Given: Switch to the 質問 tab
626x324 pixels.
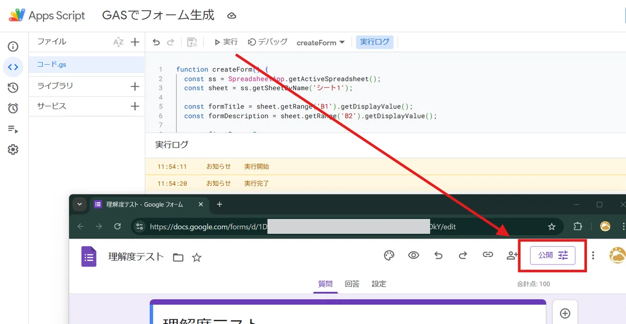Looking at the screenshot, I should (x=325, y=284).
